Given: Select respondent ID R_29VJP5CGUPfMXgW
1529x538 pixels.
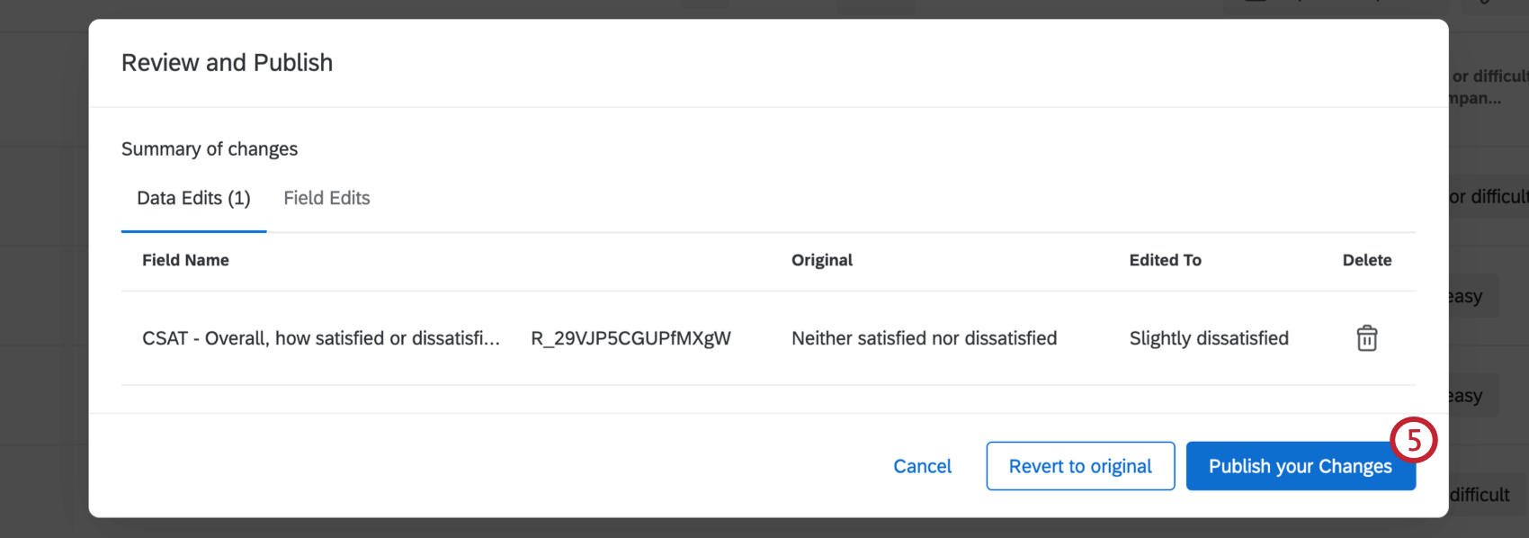Looking at the screenshot, I should click(630, 338).
